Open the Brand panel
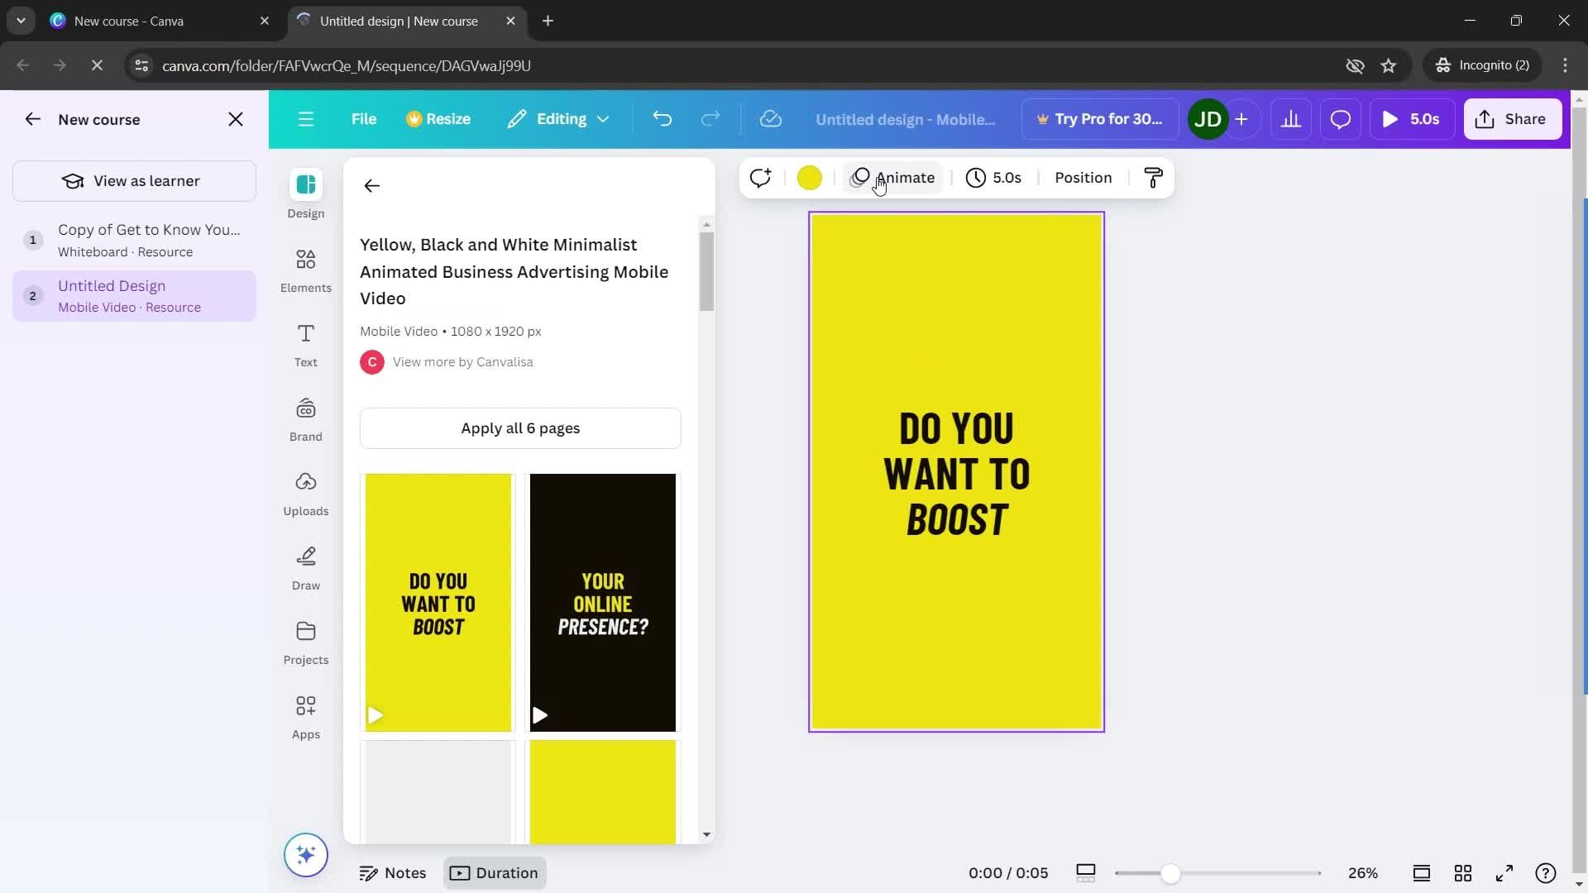1588x893 pixels. pyautogui.click(x=305, y=419)
